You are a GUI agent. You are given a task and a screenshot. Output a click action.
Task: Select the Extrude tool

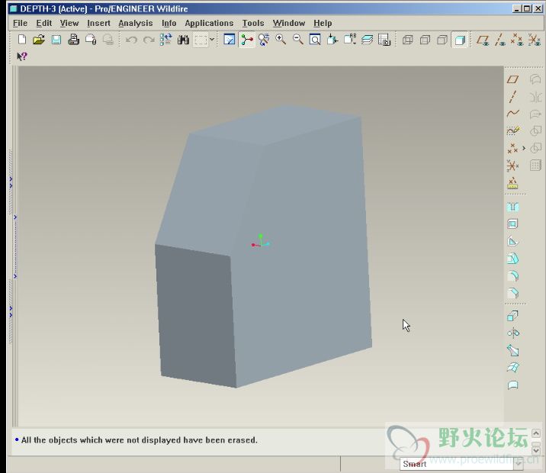tap(512, 316)
